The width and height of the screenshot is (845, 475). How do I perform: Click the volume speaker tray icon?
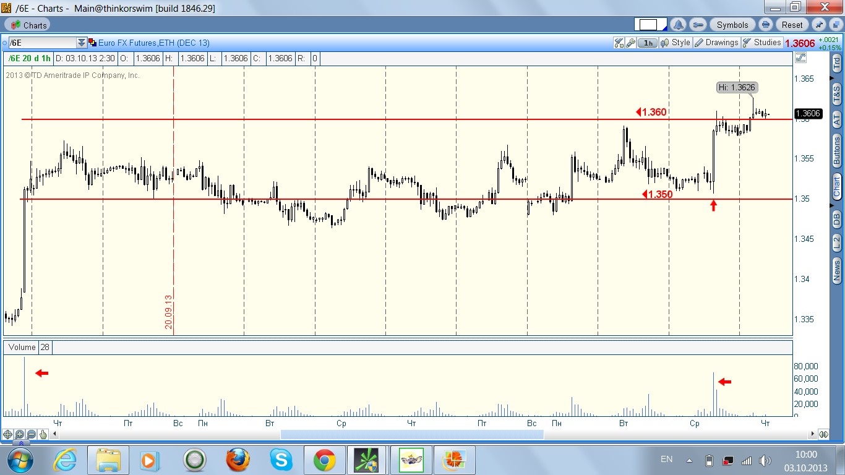pos(765,460)
